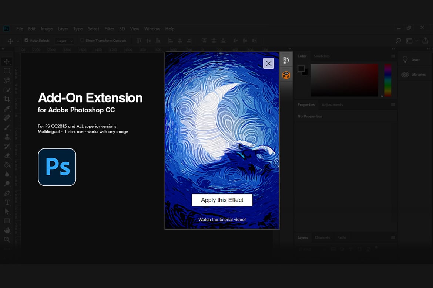The width and height of the screenshot is (433, 288).
Task: Open the History panel icon
Action: coord(286,60)
